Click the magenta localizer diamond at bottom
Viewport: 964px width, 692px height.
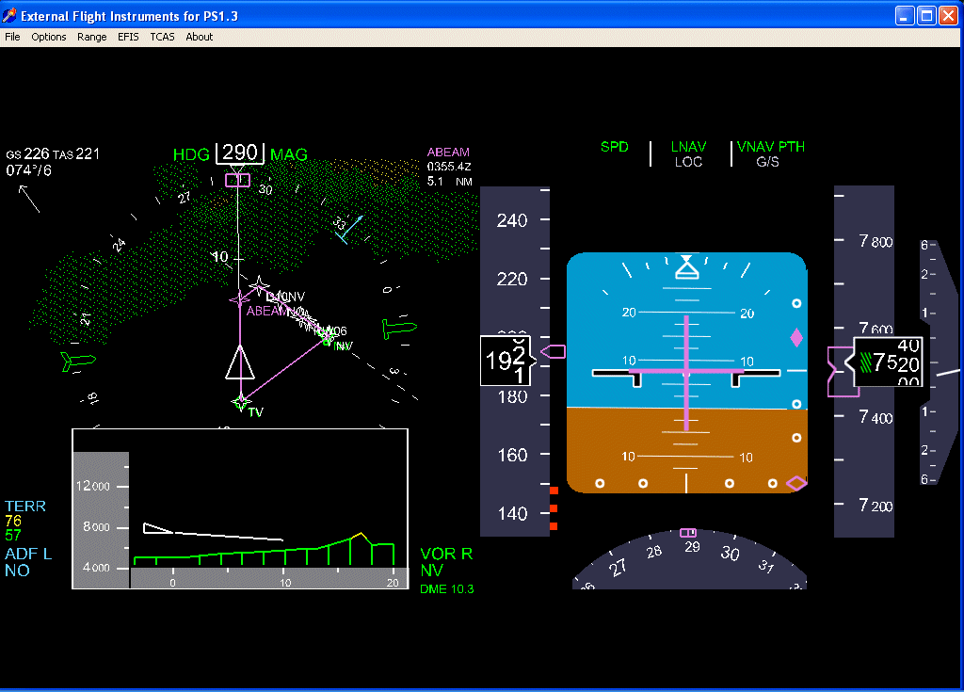coord(796,483)
